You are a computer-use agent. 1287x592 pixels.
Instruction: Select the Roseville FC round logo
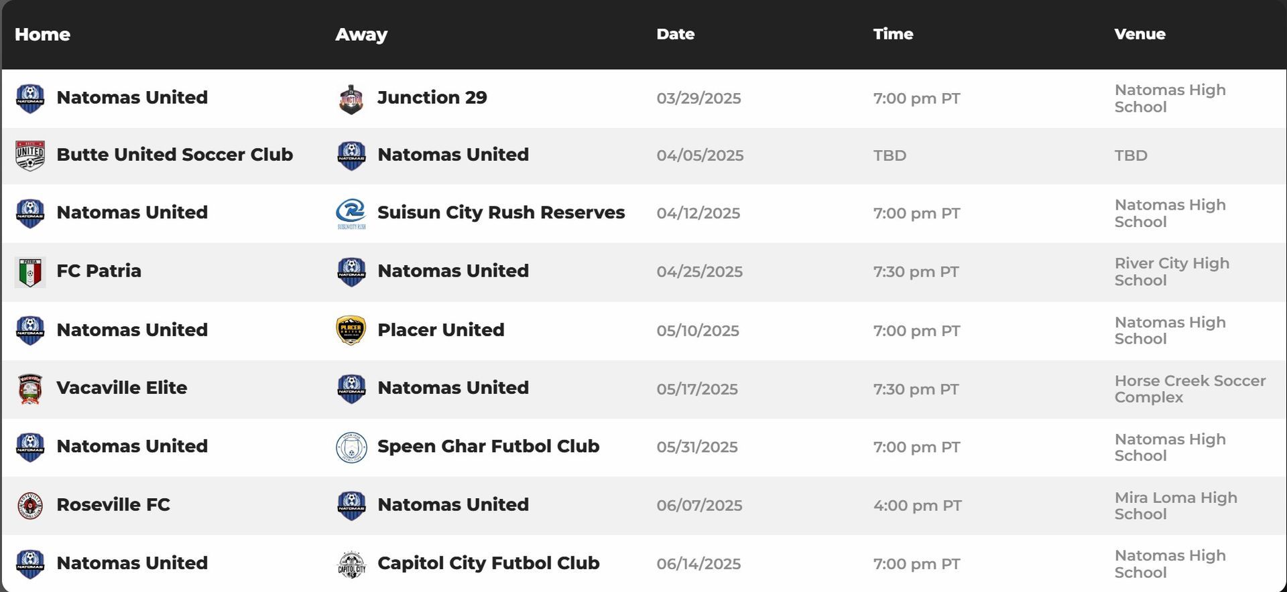pyautogui.click(x=30, y=506)
